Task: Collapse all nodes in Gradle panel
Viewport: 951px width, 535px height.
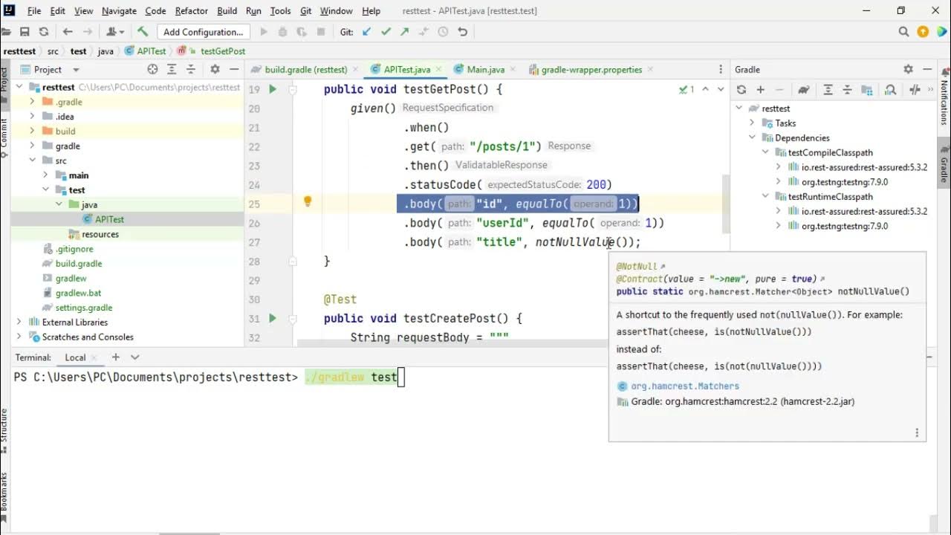Action: (847, 90)
